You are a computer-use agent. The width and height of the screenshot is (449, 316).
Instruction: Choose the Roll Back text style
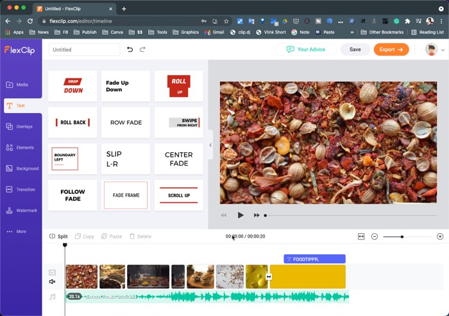72,123
